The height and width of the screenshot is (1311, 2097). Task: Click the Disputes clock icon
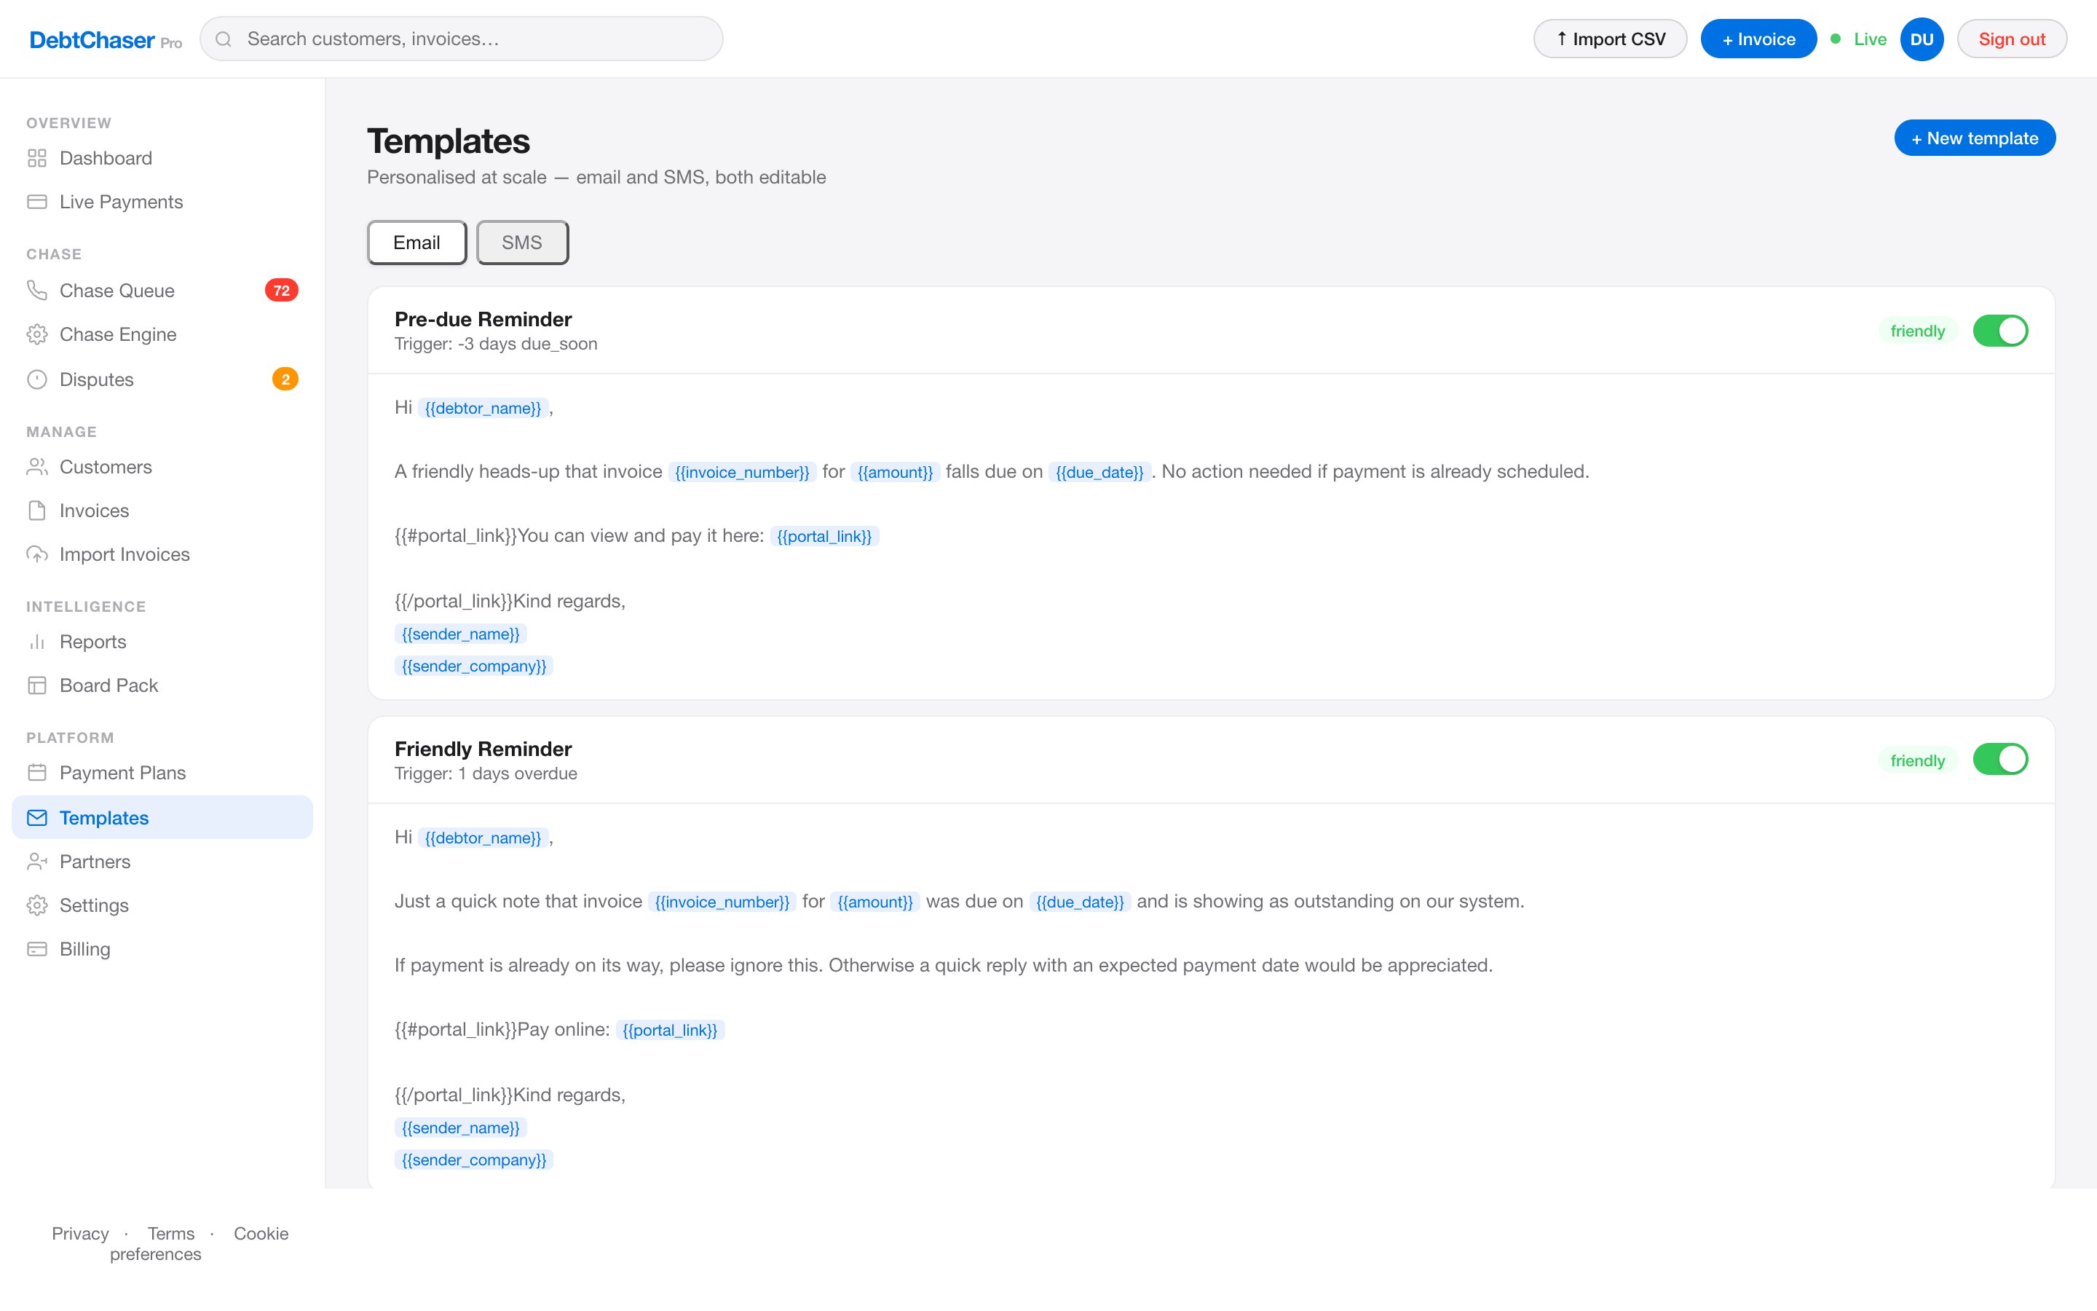click(36, 379)
